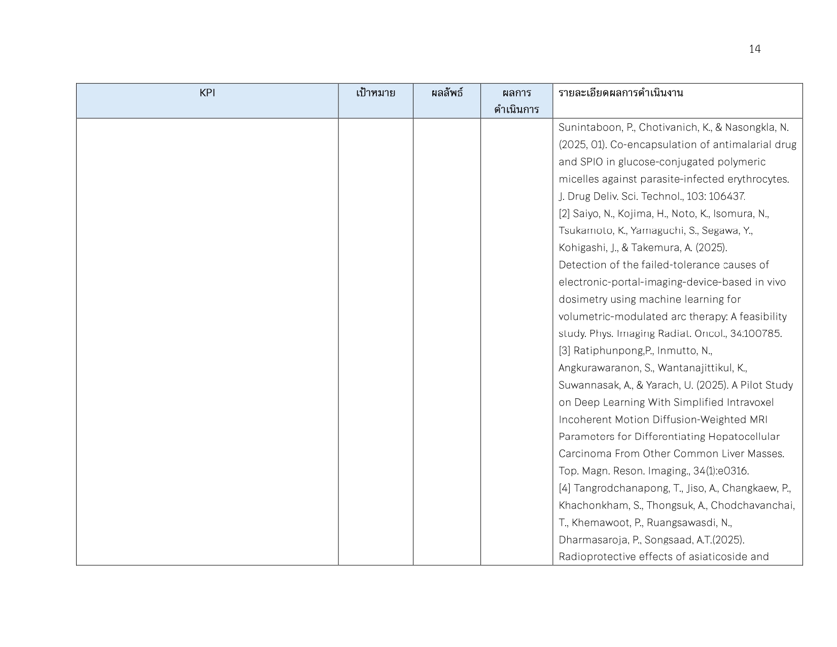The height and width of the screenshot is (647, 837).
Task: Click the ผลลัพธ์ column header
Action: point(446,93)
